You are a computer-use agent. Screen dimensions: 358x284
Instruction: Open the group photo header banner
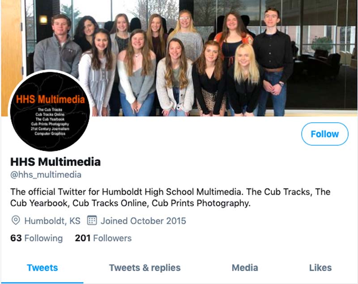(179, 58)
